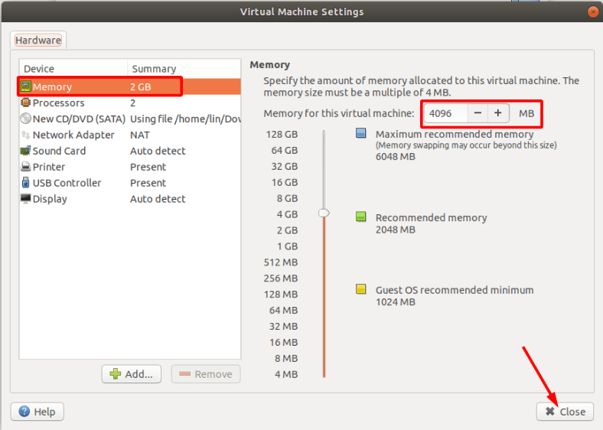Increase memory with the plus button

pyautogui.click(x=498, y=113)
